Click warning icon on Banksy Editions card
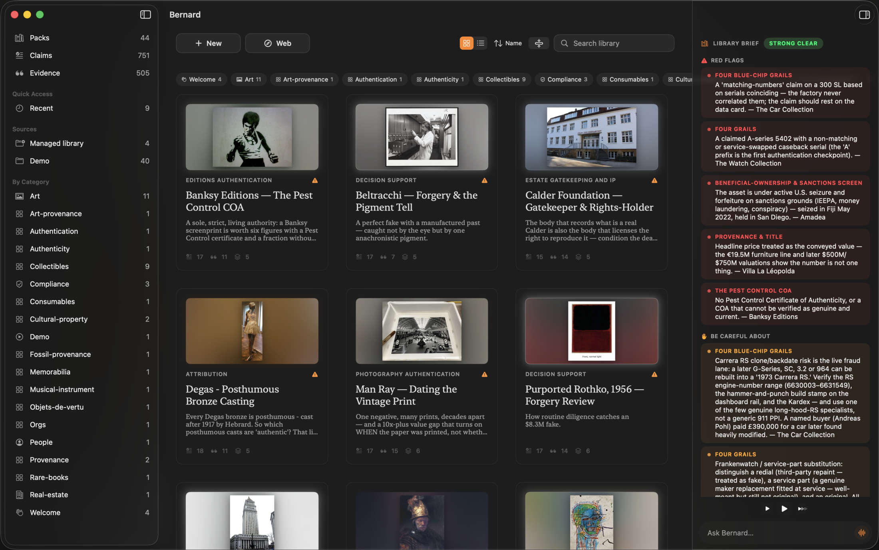 pyautogui.click(x=315, y=181)
